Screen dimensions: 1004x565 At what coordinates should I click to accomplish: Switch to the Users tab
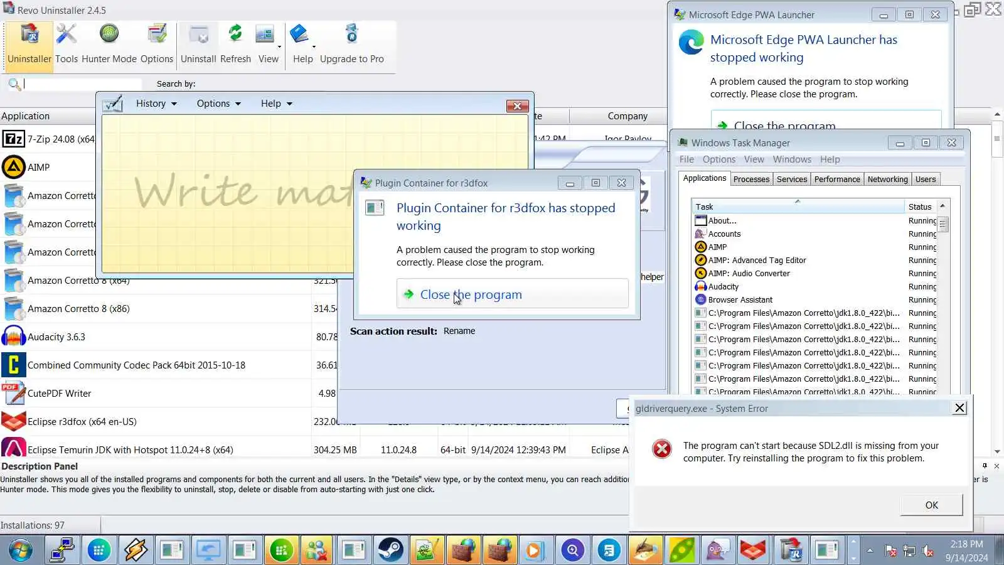click(x=926, y=180)
